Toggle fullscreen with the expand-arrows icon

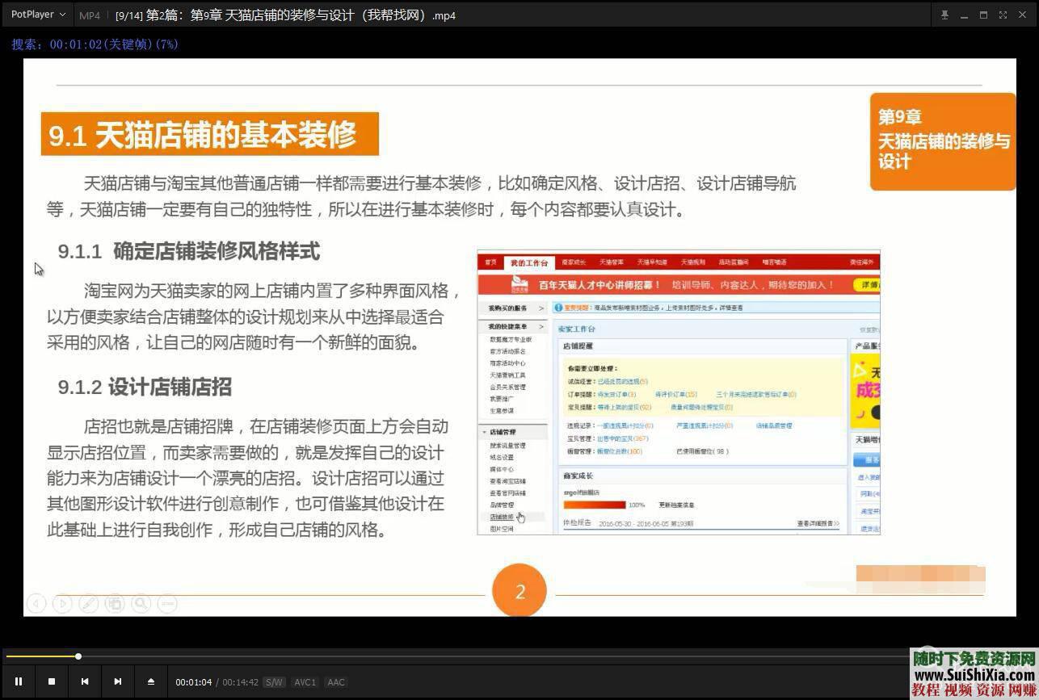(x=1003, y=15)
